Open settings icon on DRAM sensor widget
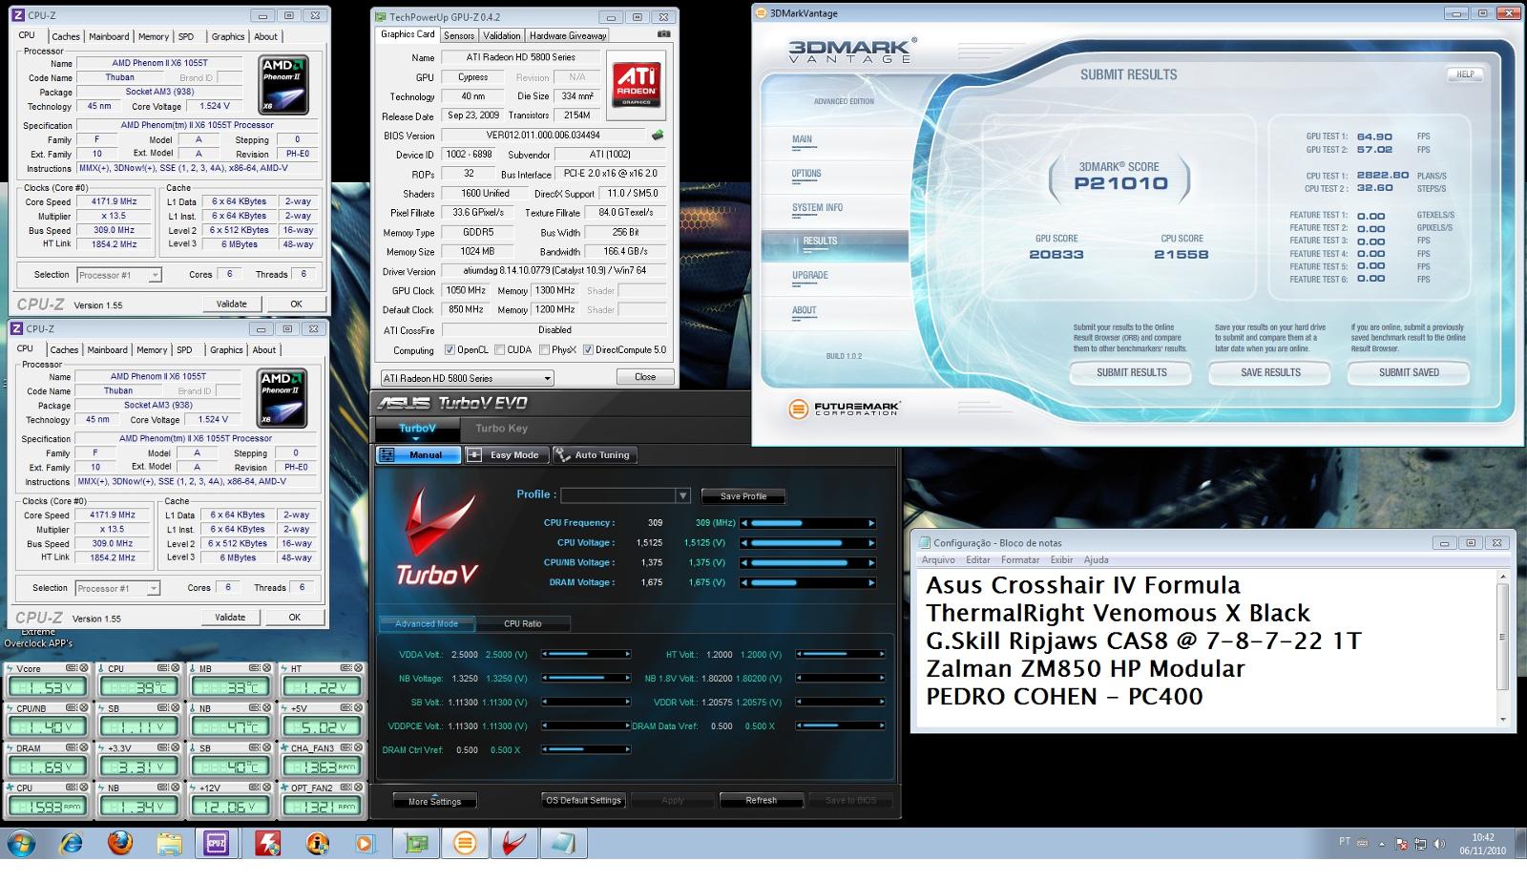 [71, 747]
